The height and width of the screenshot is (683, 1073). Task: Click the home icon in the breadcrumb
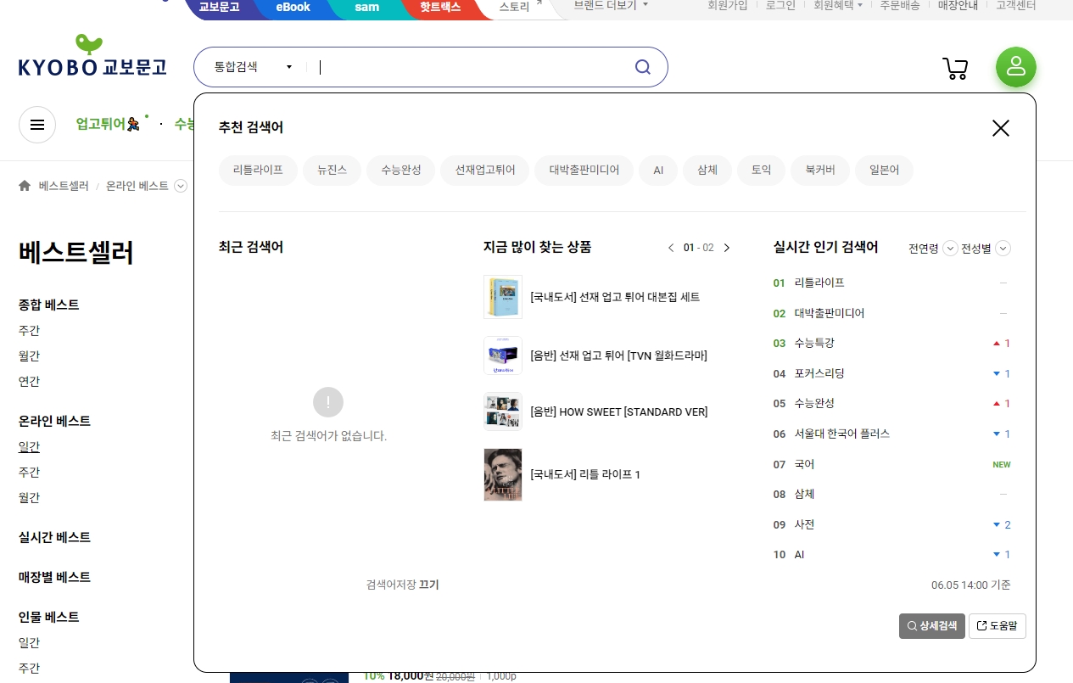point(24,186)
